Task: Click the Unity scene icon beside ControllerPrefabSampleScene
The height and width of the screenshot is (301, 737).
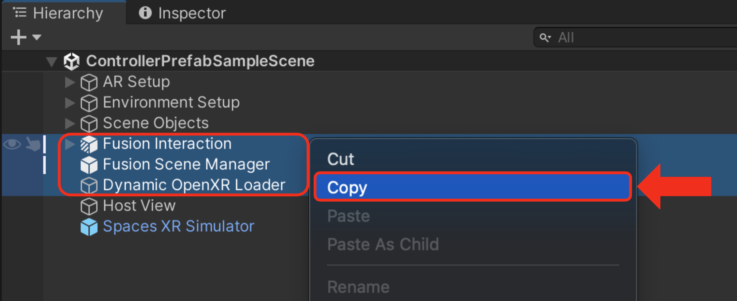Action: click(x=72, y=61)
